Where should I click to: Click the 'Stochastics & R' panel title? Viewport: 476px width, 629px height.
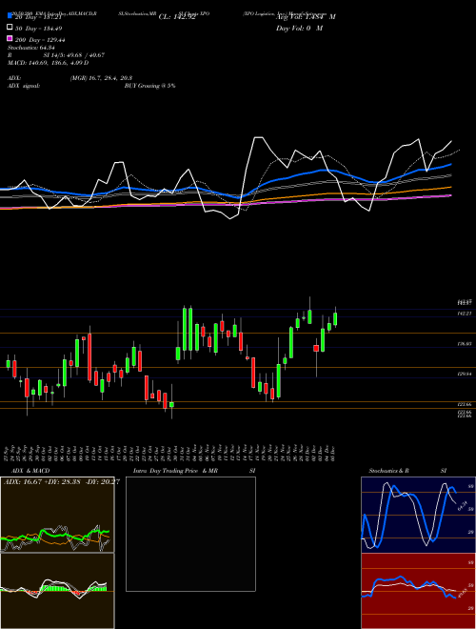388,471
